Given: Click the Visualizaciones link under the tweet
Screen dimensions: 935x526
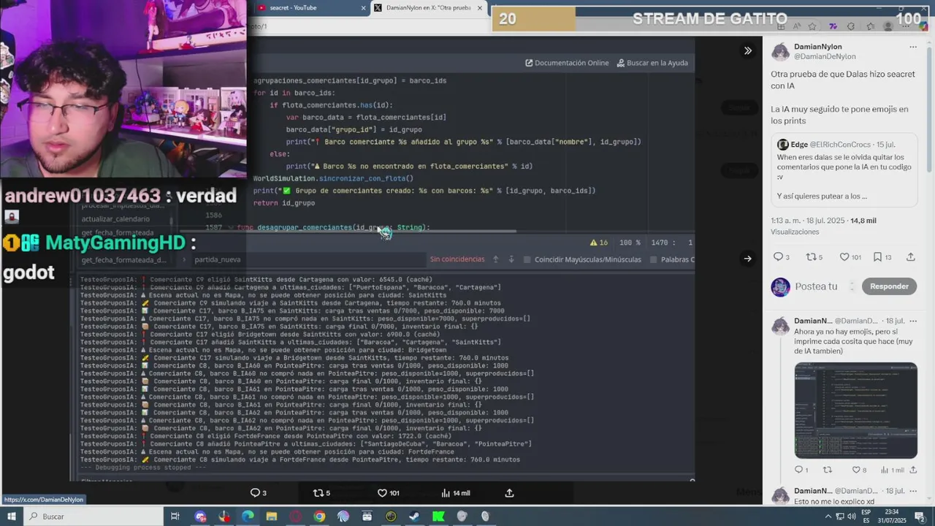Looking at the screenshot, I should (795, 232).
